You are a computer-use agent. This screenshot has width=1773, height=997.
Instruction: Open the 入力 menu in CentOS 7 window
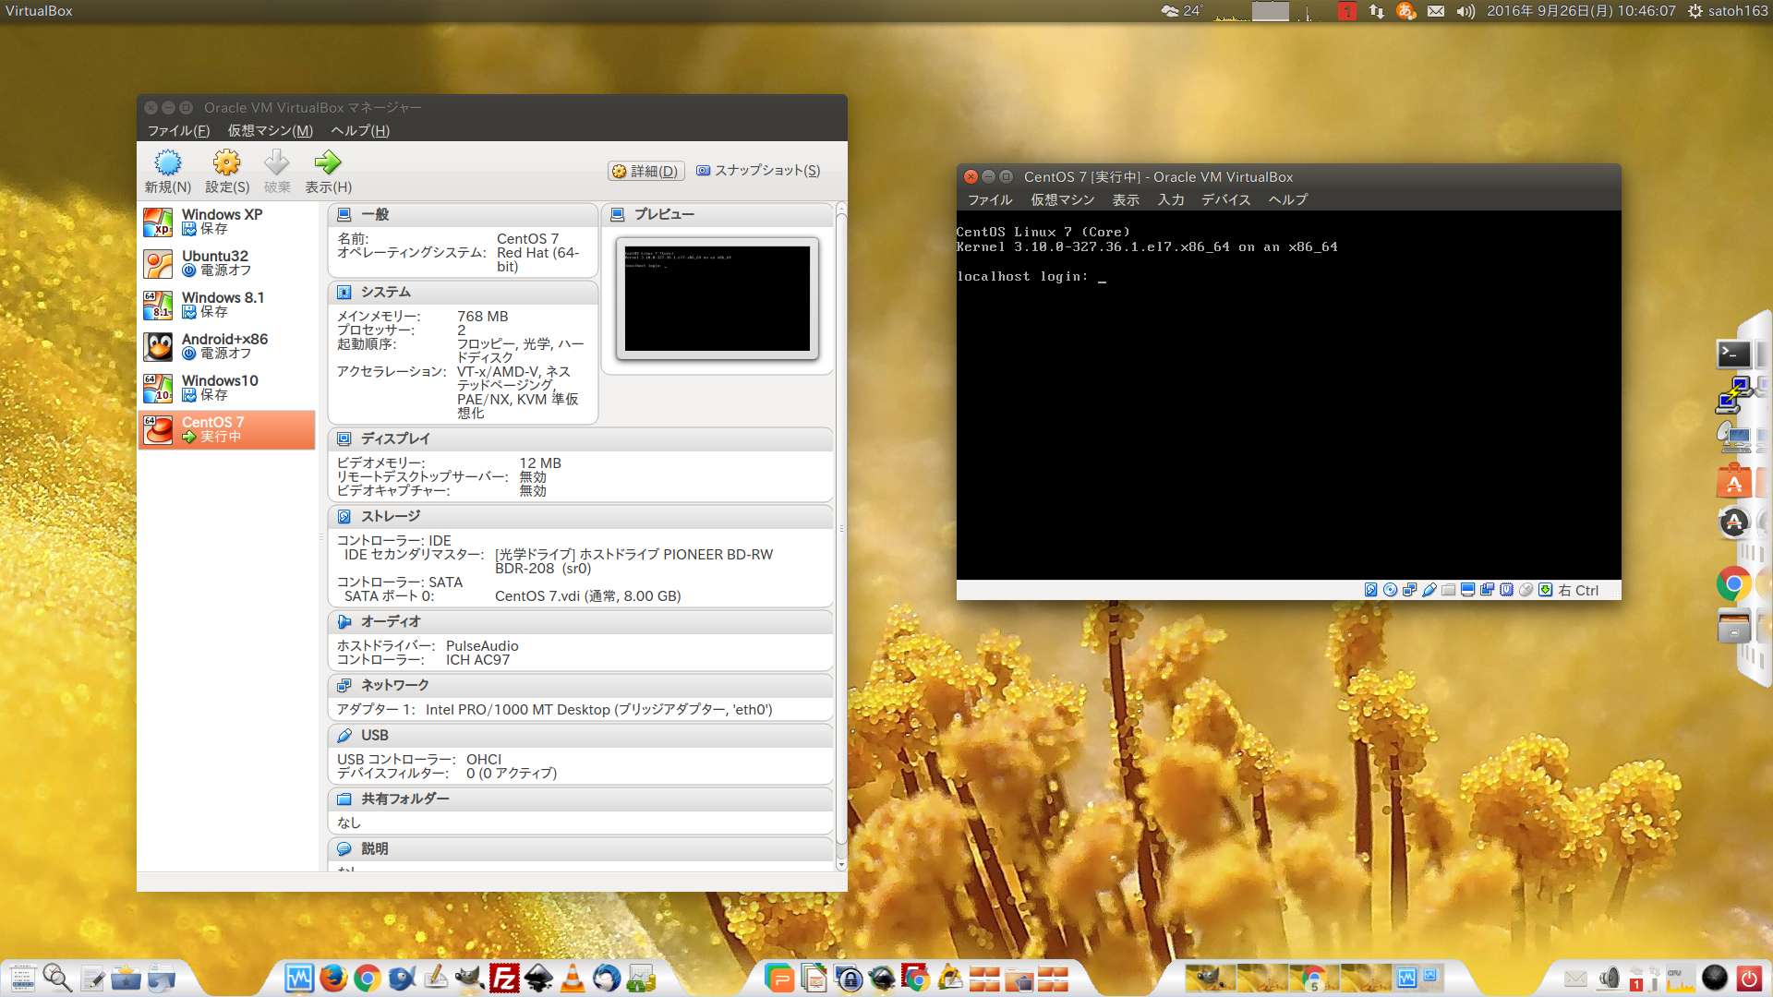point(1171,199)
